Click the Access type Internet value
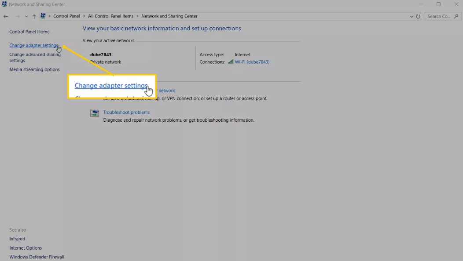The image size is (463, 261). 243,54
